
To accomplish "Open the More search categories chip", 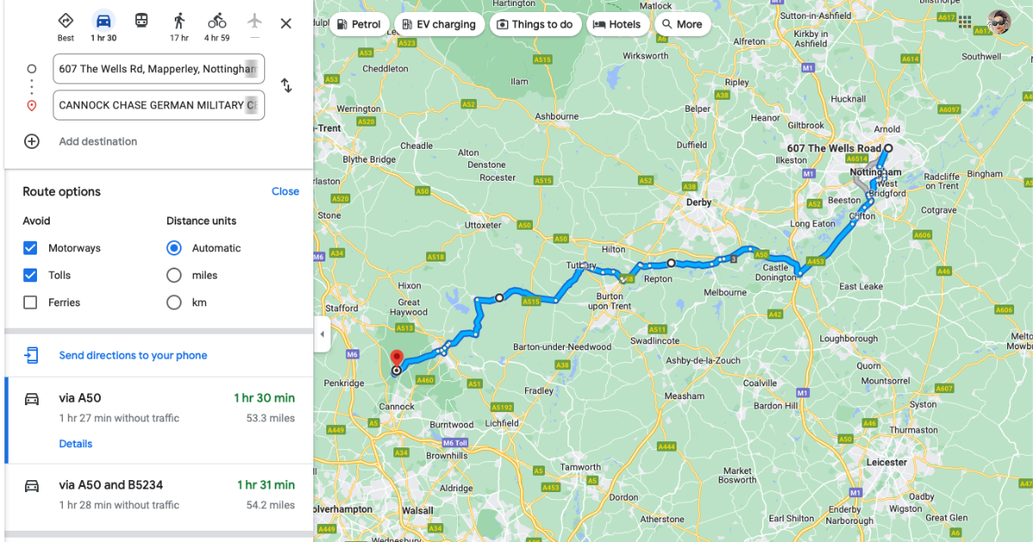I will pos(683,24).
